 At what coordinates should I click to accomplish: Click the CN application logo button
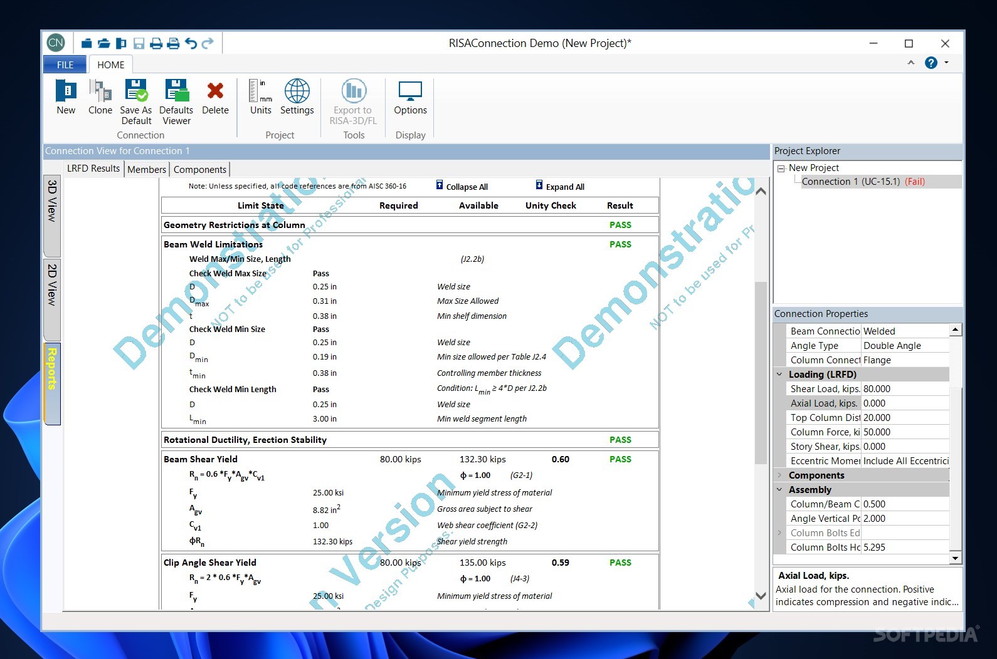point(56,43)
